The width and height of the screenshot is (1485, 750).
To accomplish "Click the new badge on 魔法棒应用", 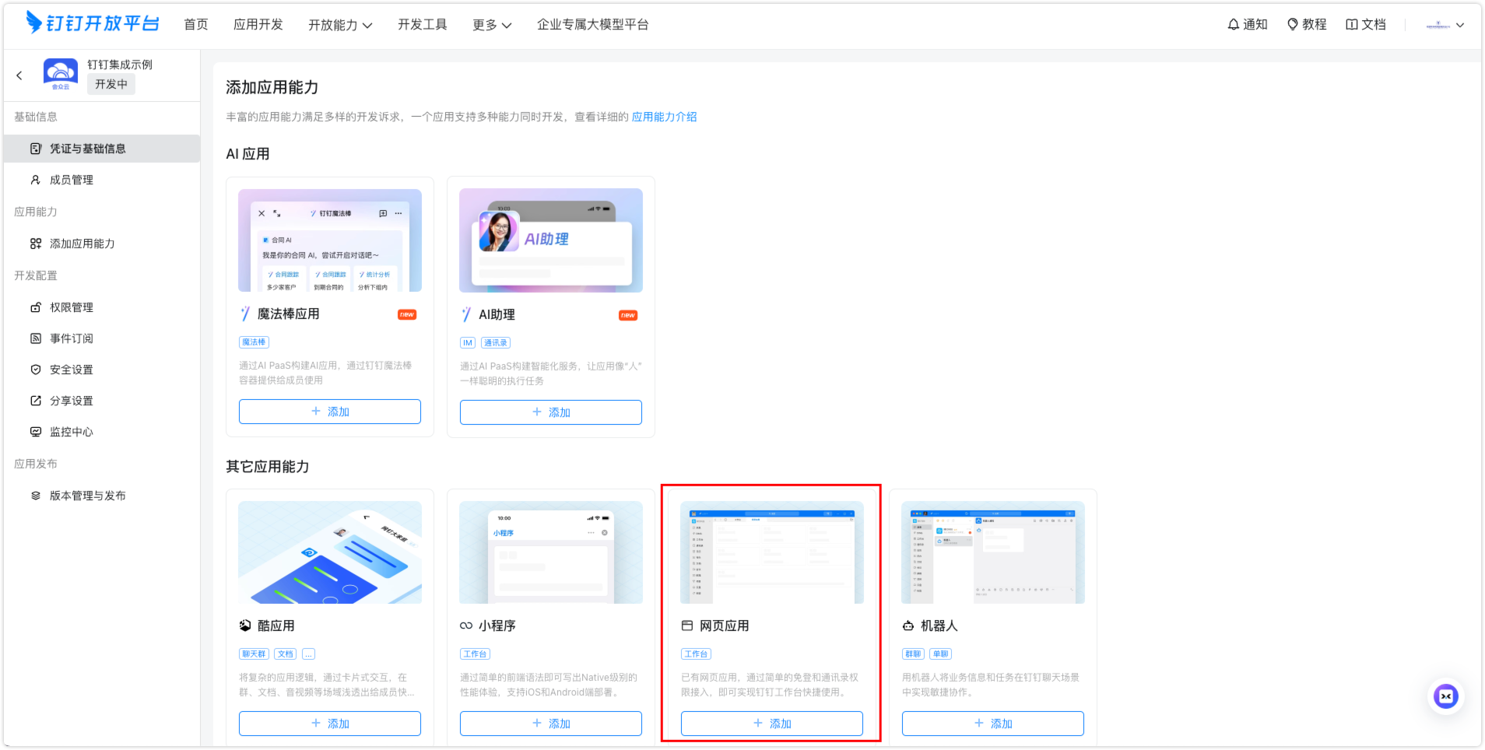I will (407, 314).
